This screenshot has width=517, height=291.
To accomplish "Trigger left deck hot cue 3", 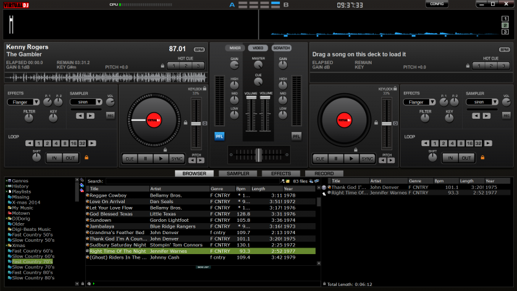I will tap(198, 66).
